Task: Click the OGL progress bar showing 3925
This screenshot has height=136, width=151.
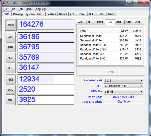Action: click(46, 100)
